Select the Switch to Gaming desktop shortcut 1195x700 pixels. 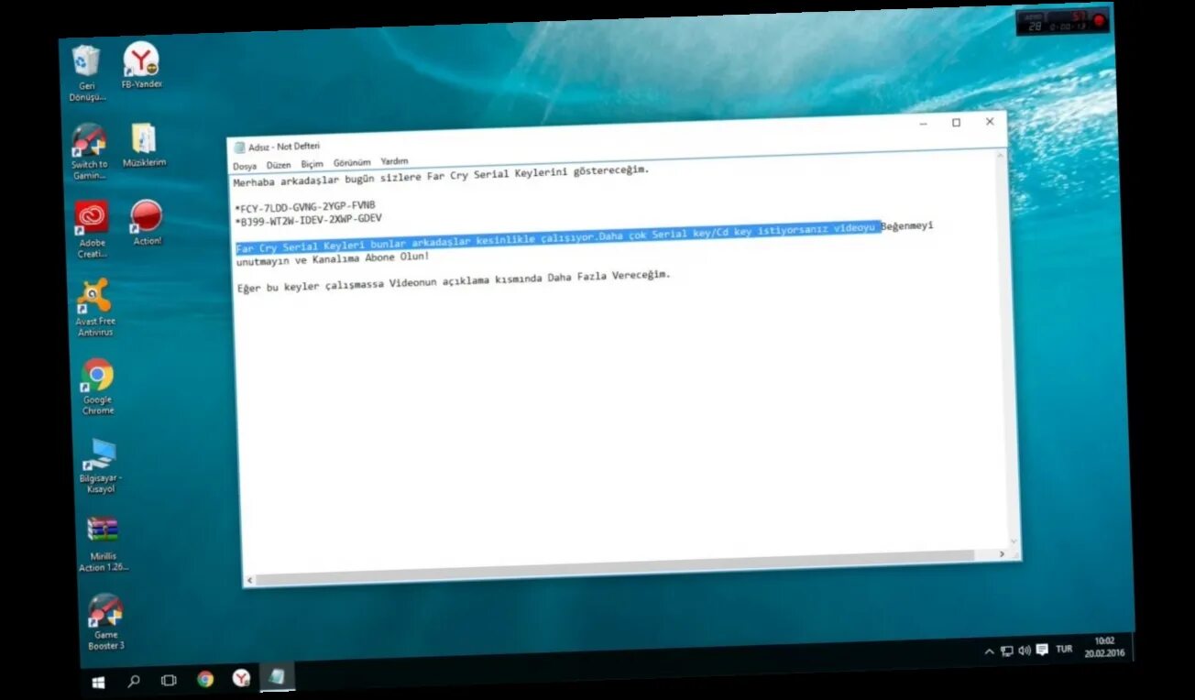90,151
